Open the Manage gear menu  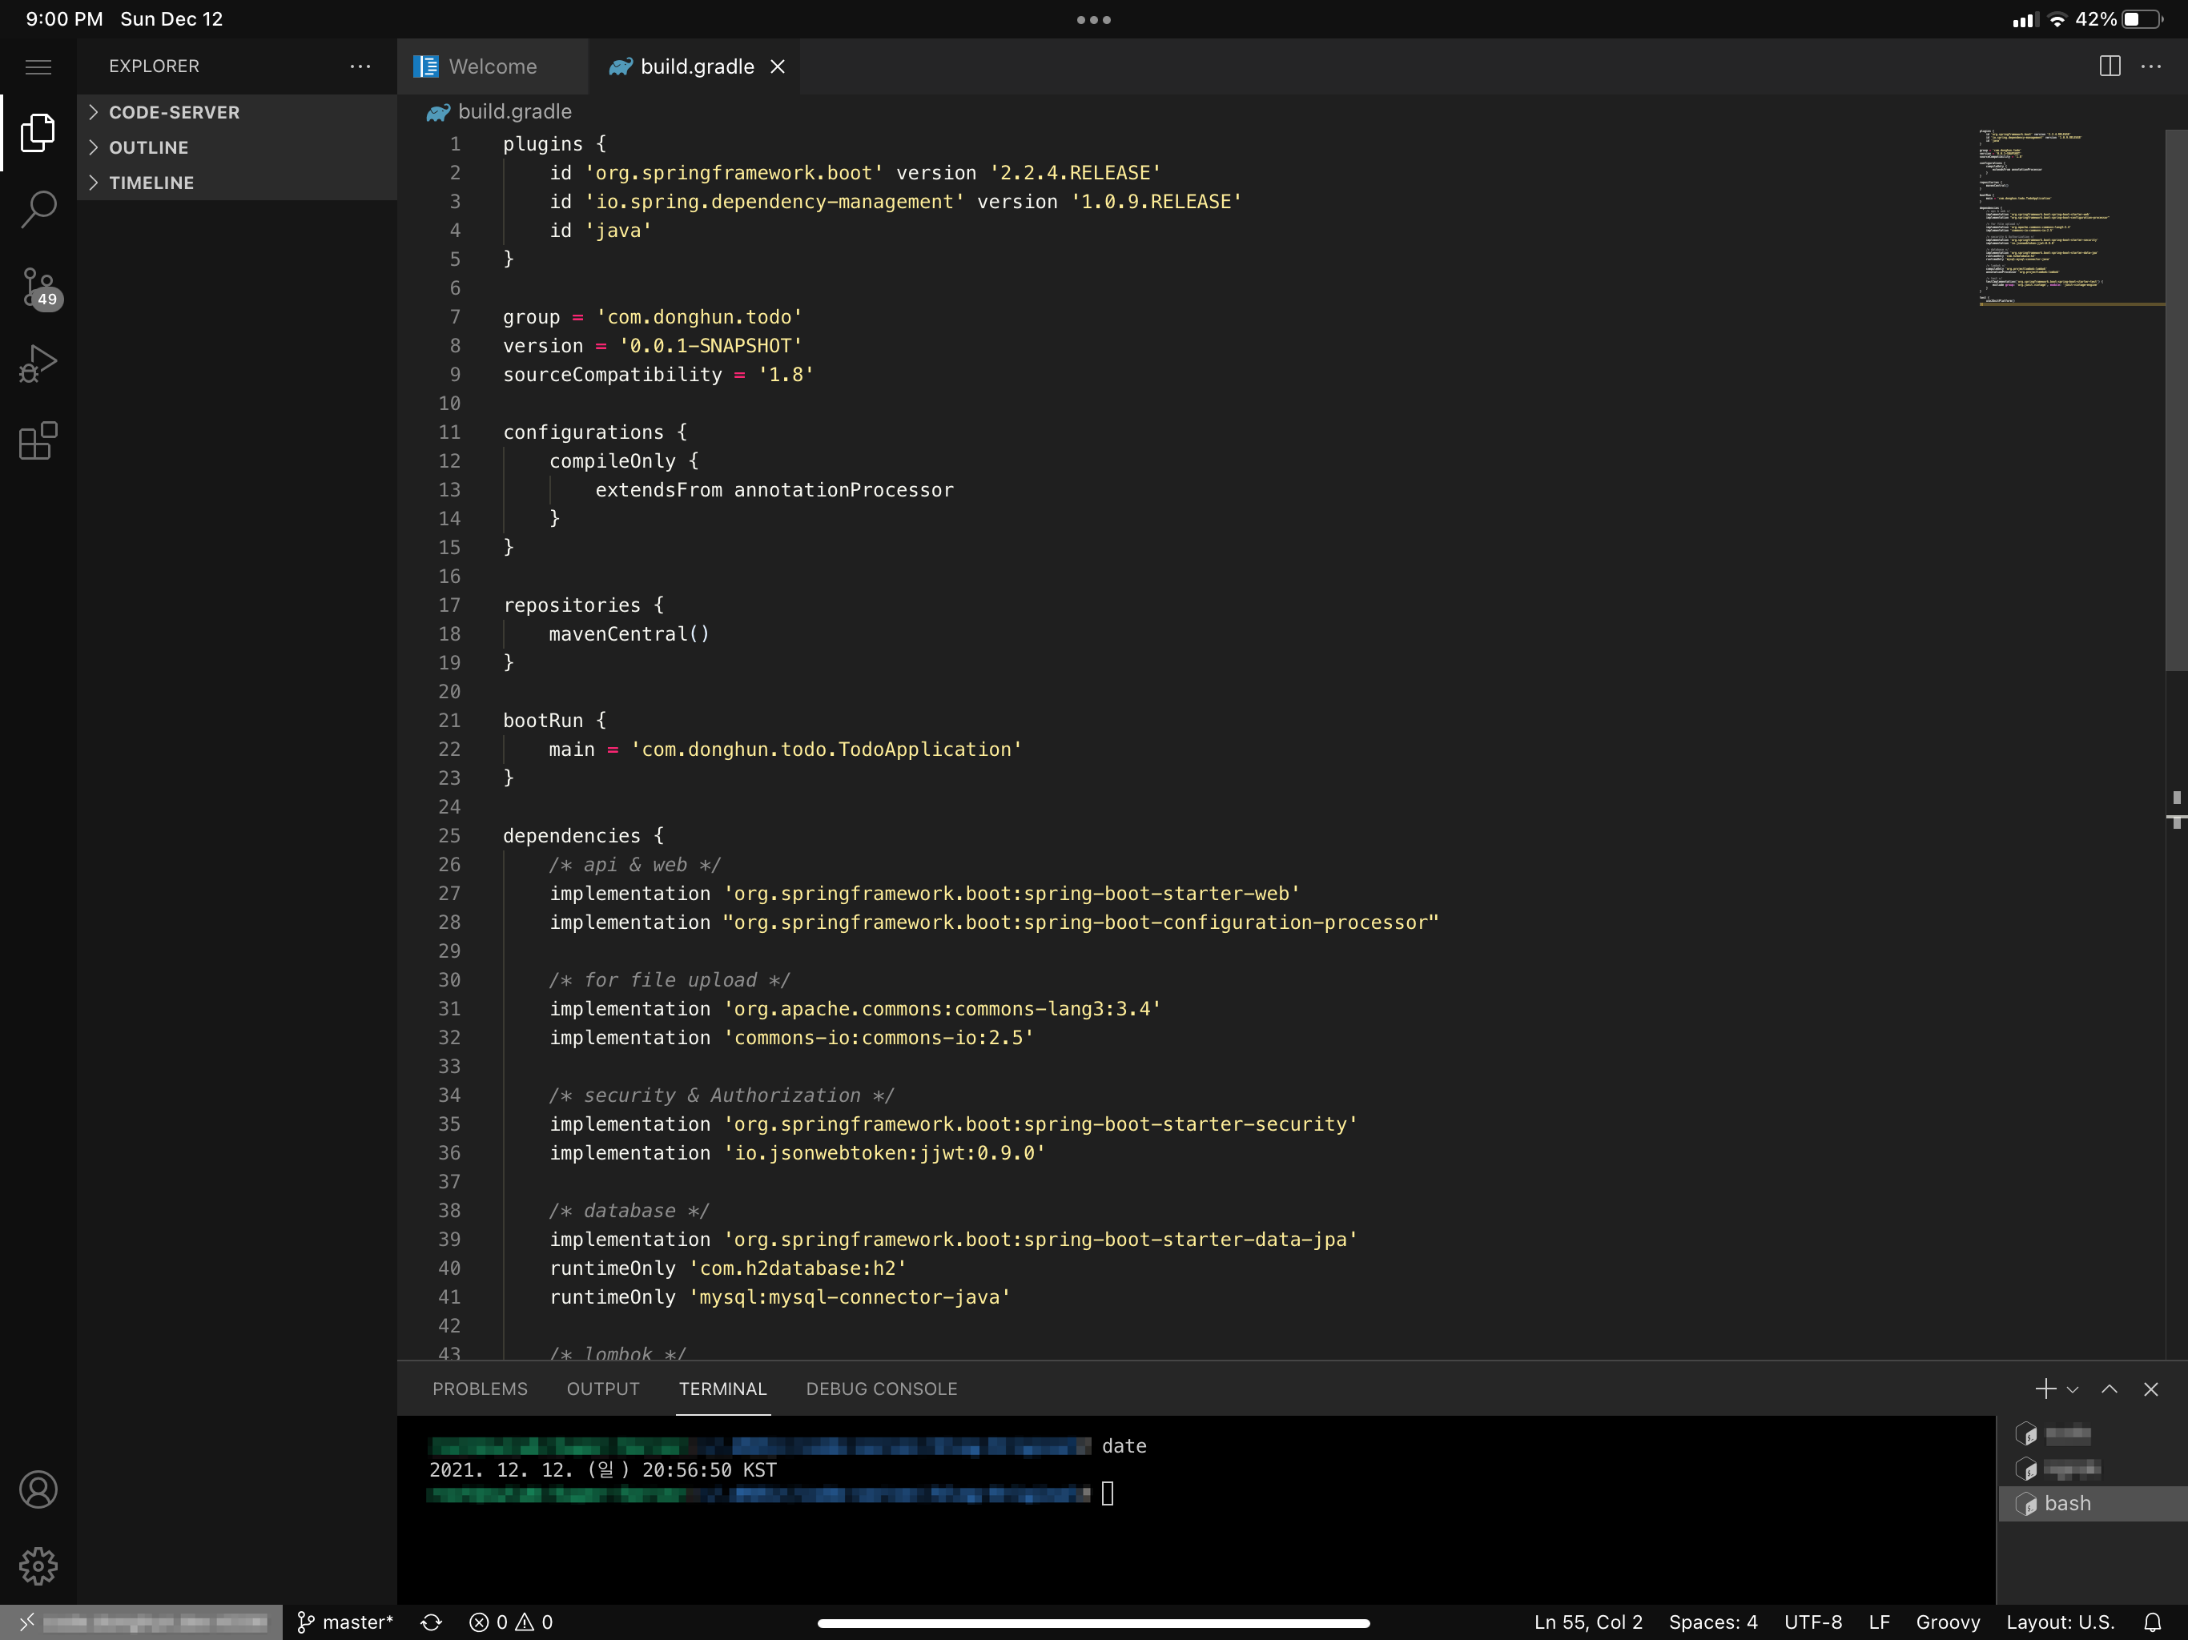(38, 1566)
